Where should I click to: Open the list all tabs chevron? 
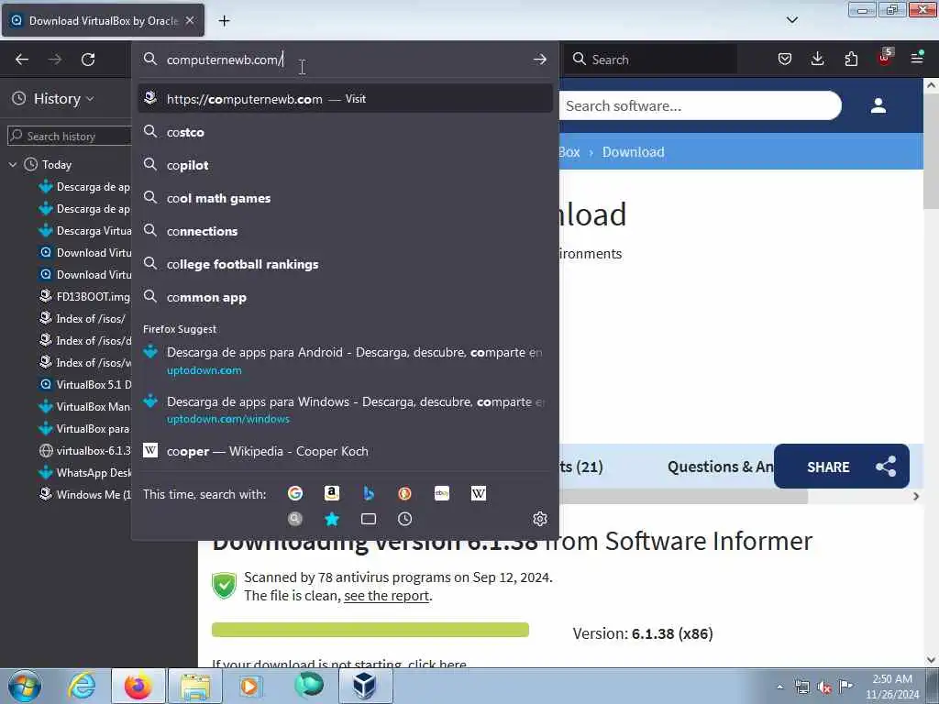pos(791,20)
